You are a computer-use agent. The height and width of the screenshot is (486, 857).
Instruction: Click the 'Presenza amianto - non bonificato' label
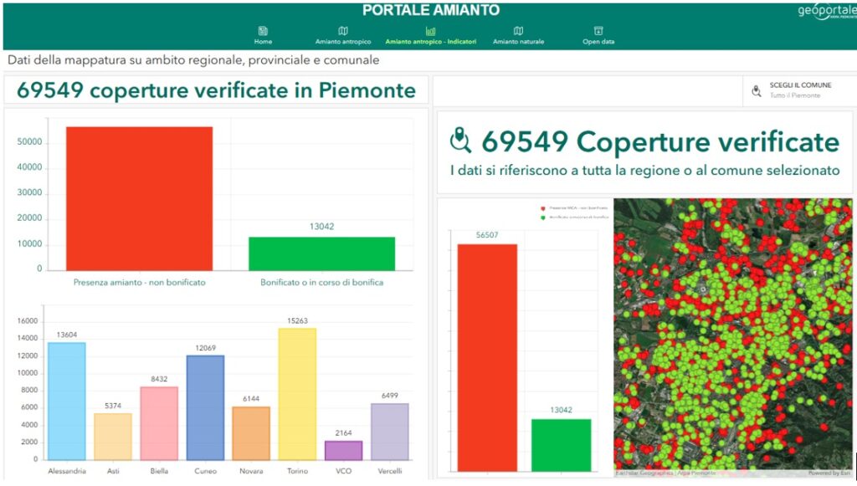[140, 283]
